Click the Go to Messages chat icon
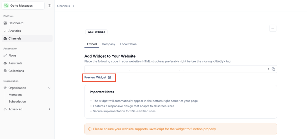Viewport: 307px width, 139px height. click(6, 5)
